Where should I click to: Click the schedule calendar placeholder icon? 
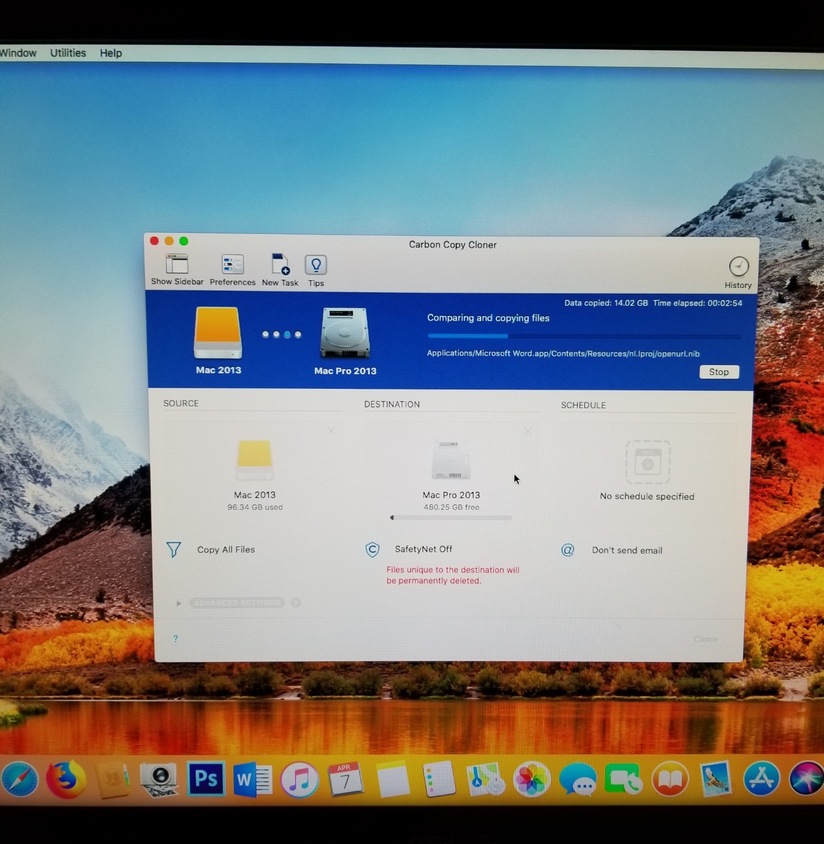tap(648, 462)
